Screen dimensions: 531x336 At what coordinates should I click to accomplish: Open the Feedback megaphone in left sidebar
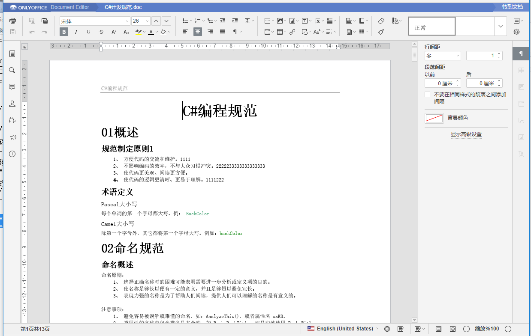[12, 137]
